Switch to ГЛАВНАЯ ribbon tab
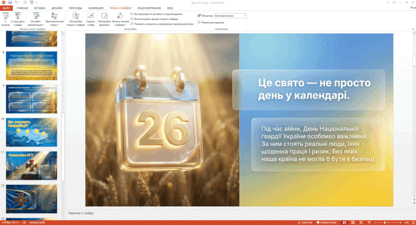 pos(22,8)
